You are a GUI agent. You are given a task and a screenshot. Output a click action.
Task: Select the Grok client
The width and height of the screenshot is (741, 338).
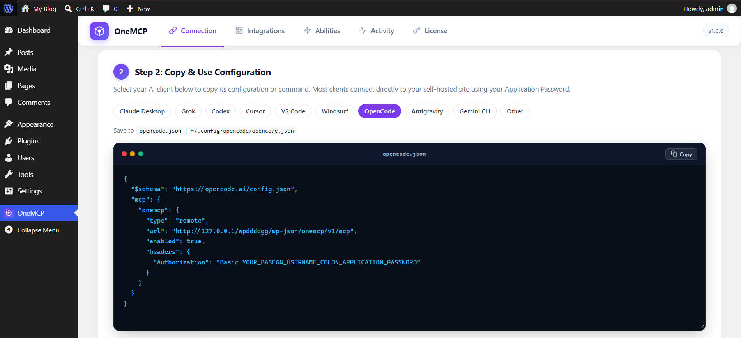pyautogui.click(x=188, y=111)
